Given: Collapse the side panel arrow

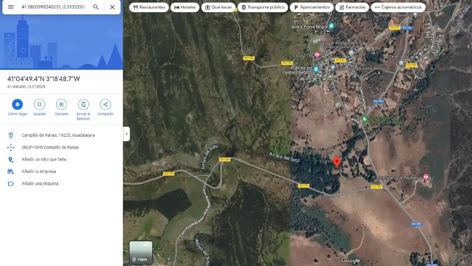Looking at the screenshot, I should 126,134.
